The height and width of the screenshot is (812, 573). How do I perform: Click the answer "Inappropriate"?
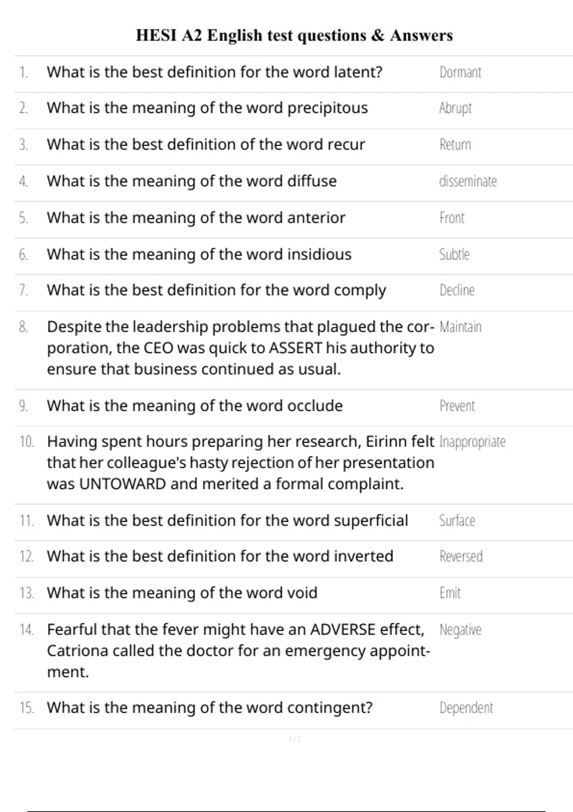[472, 442]
